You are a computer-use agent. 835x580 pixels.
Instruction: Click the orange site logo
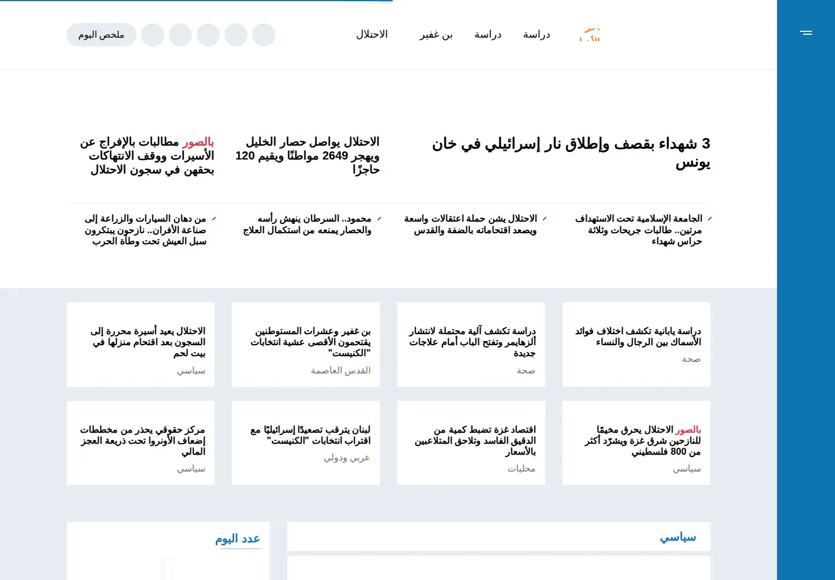[590, 34]
